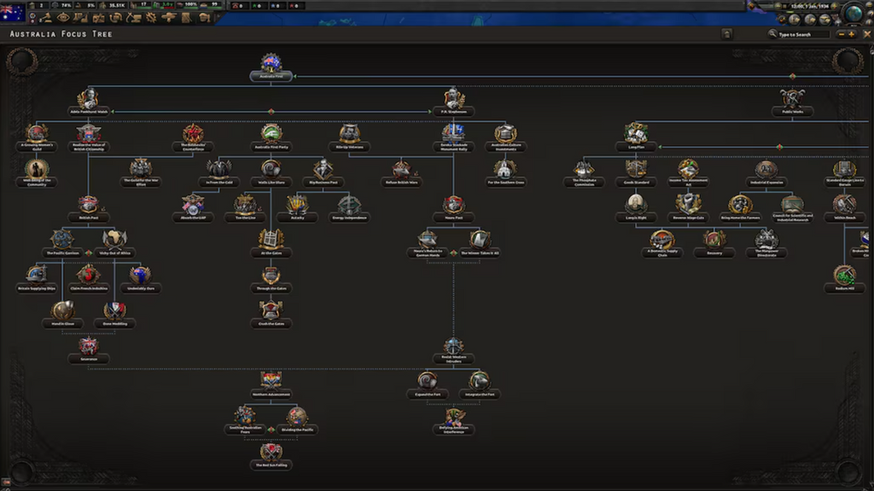
Task: Select The Winner Takes It All focus
Action: pos(480,244)
